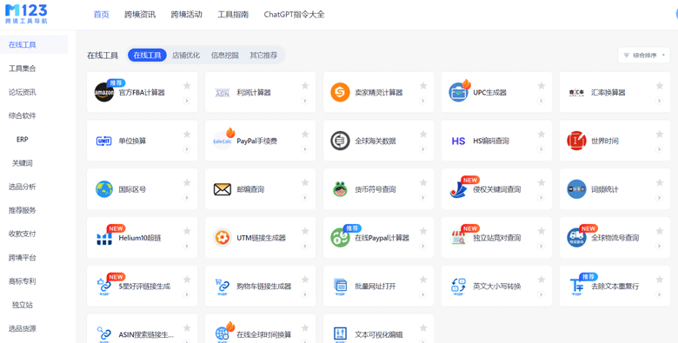678x343 pixels.
Task: Click the UPC生成器 icon
Action: (x=458, y=92)
